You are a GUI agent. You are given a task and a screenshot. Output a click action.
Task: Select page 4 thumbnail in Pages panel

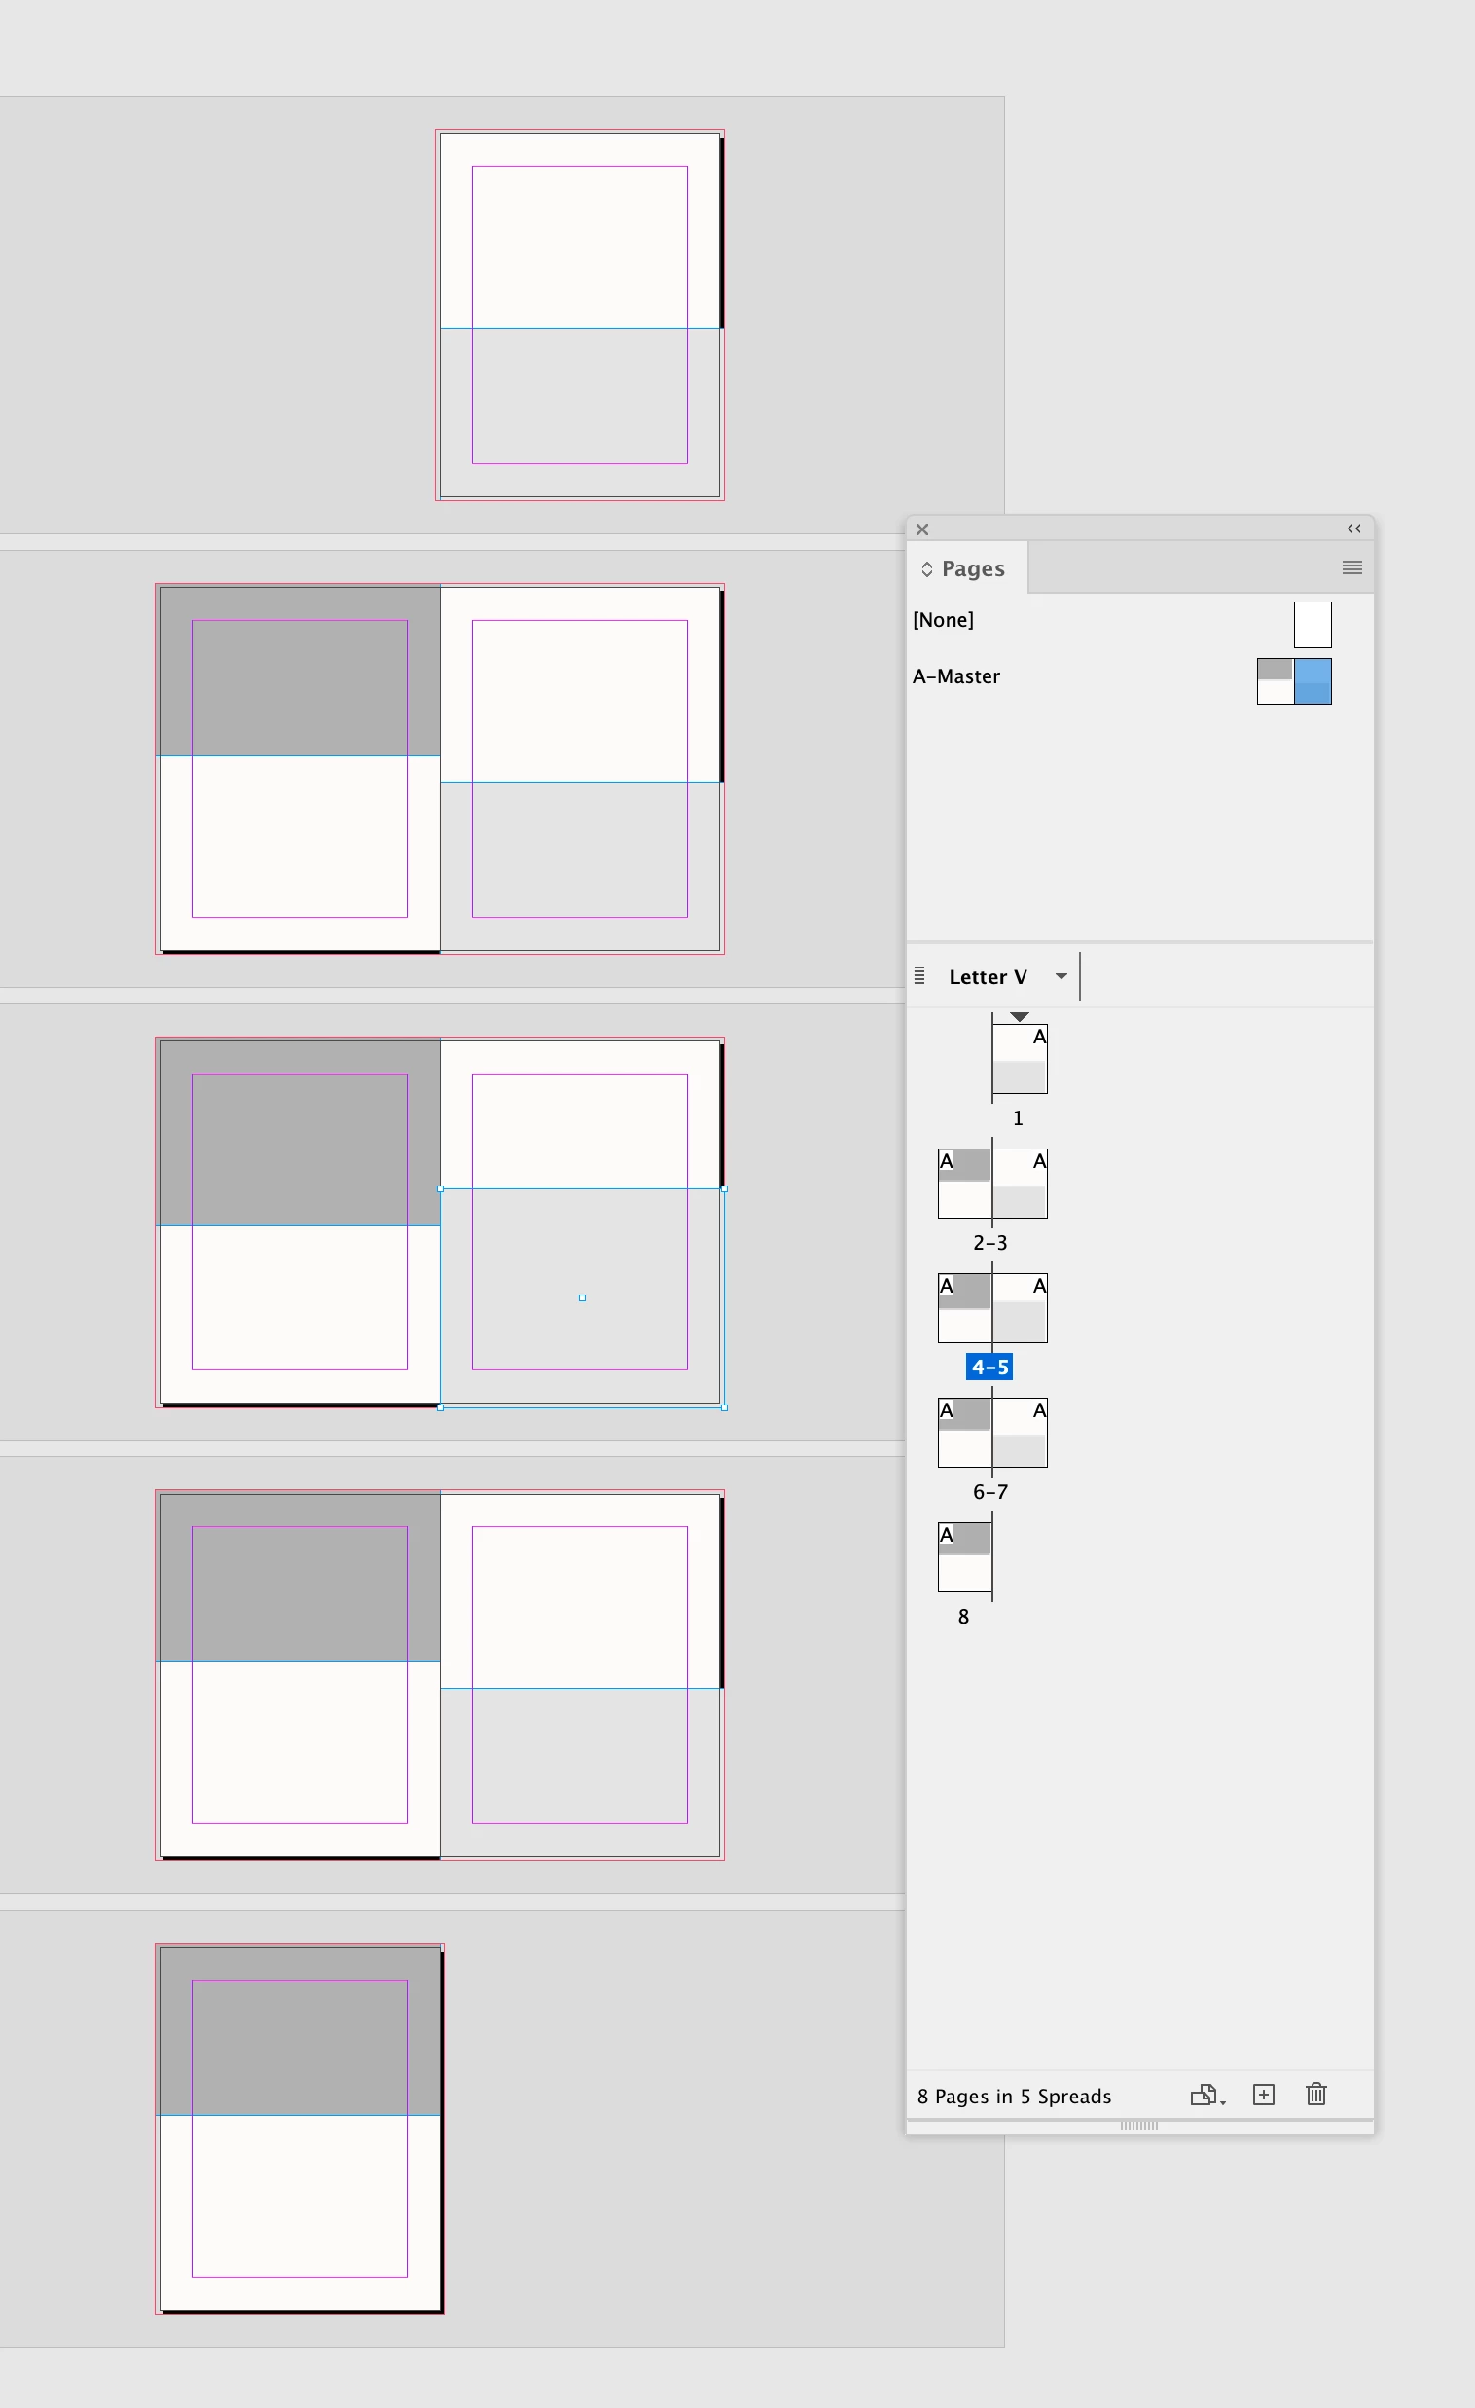pyautogui.click(x=965, y=1307)
